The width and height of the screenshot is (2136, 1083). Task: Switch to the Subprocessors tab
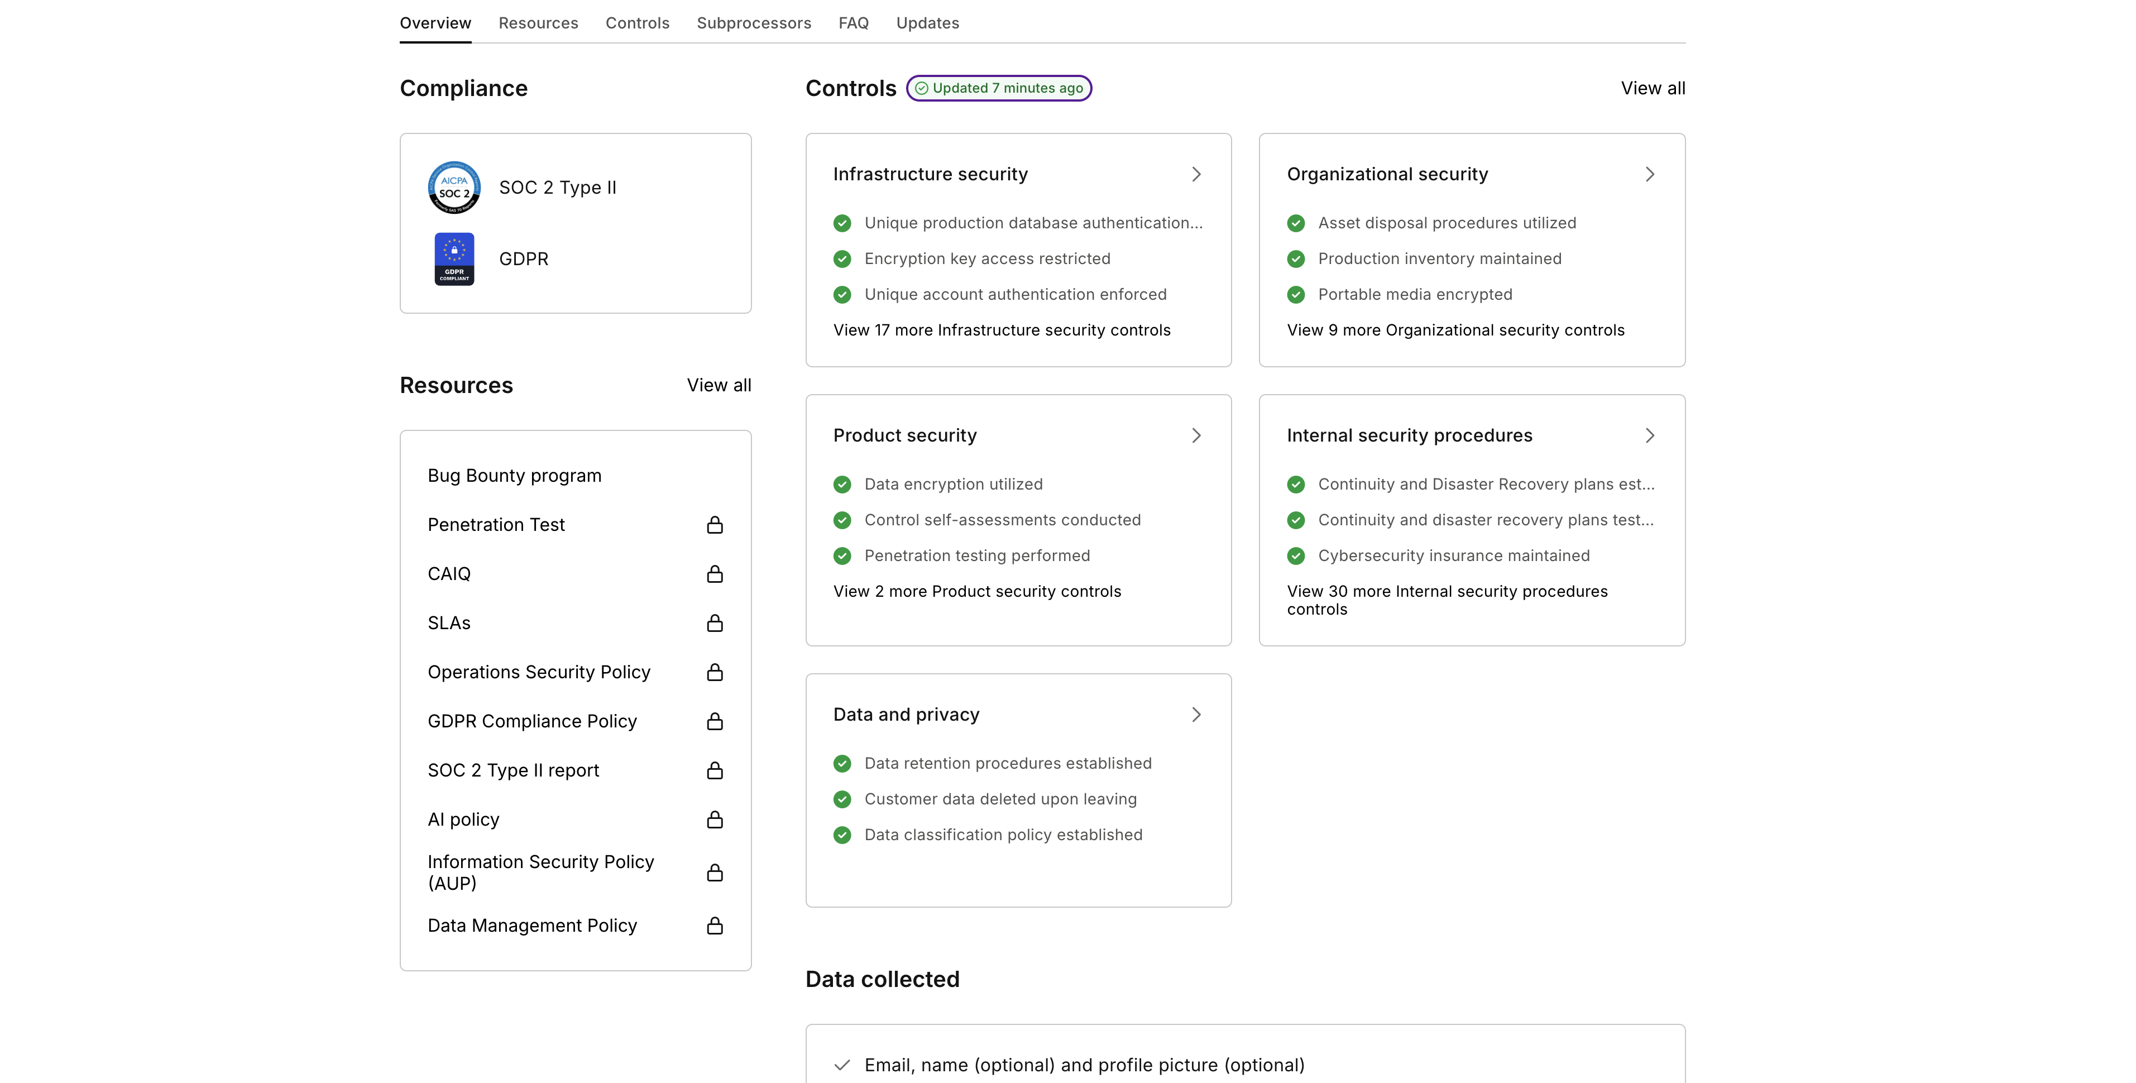(x=754, y=22)
